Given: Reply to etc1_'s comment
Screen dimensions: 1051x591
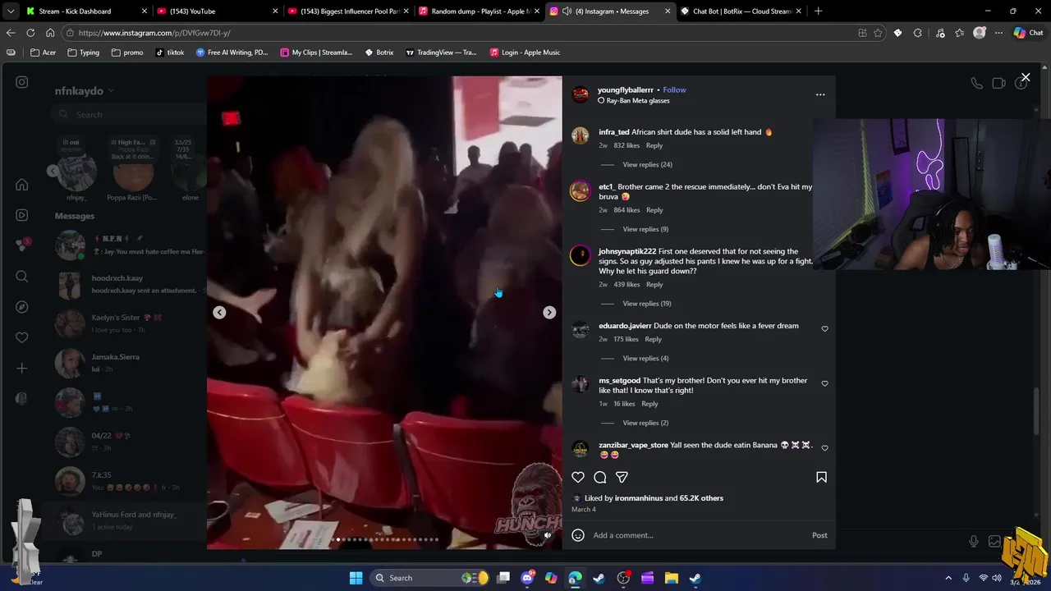Looking at the screenshot, I should 654,210.
